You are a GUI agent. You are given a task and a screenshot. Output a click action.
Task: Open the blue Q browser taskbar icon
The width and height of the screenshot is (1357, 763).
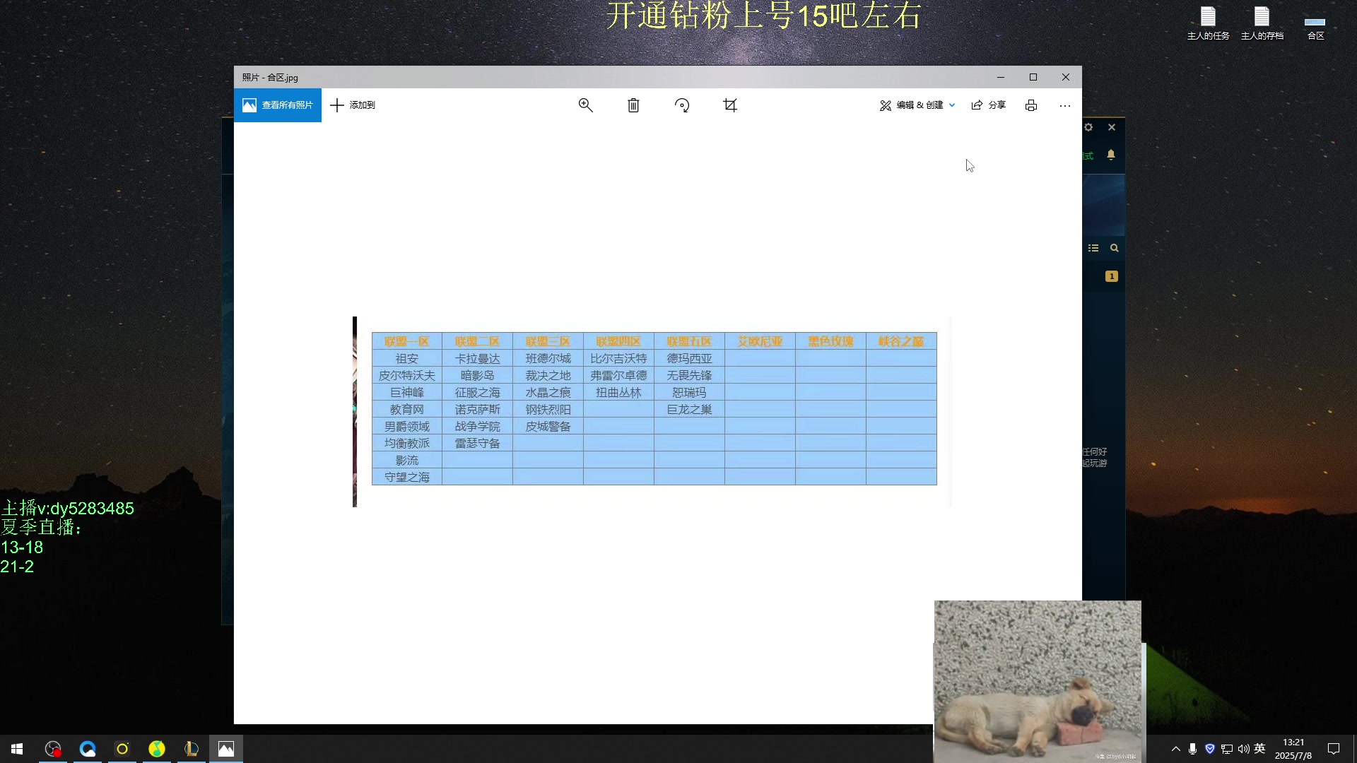pyautogui.click(x=88, y=749)
